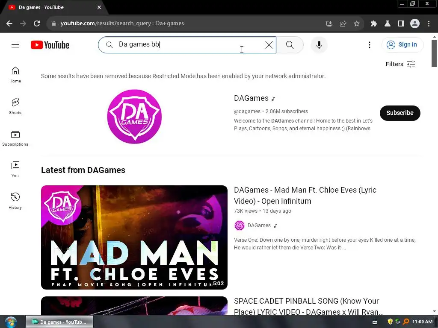Open security shield tray icon
Viewport: 438px width, 328px height.
pyautogui.click(x=390, y=322)
